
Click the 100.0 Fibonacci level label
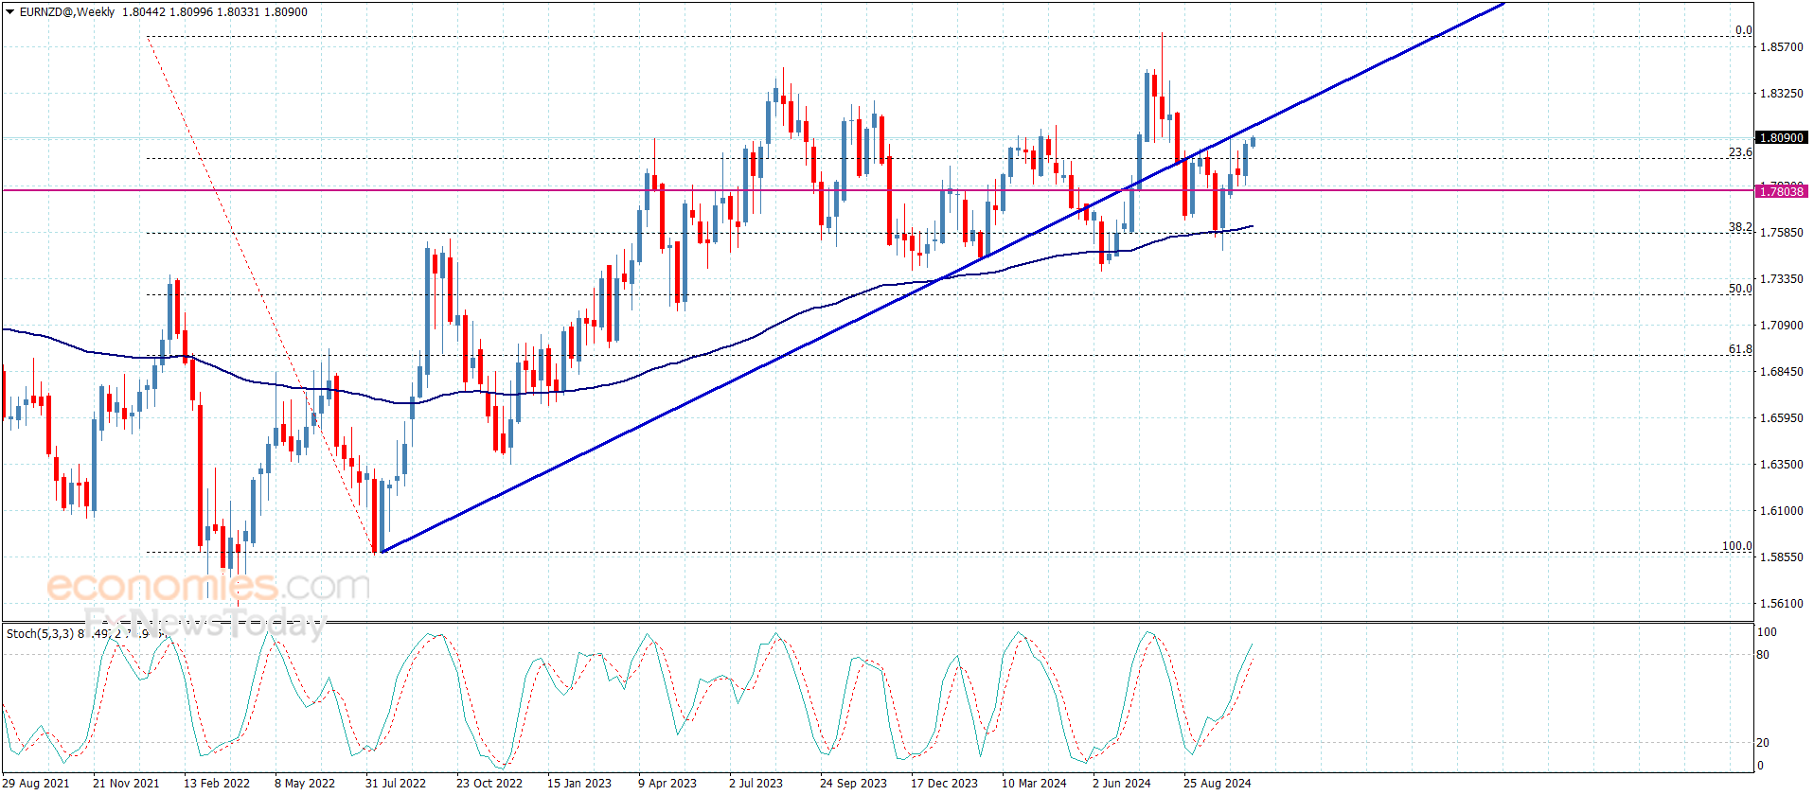pos(1736,546)
